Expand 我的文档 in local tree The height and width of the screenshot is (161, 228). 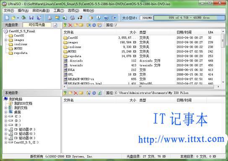(x=6, y=108)
